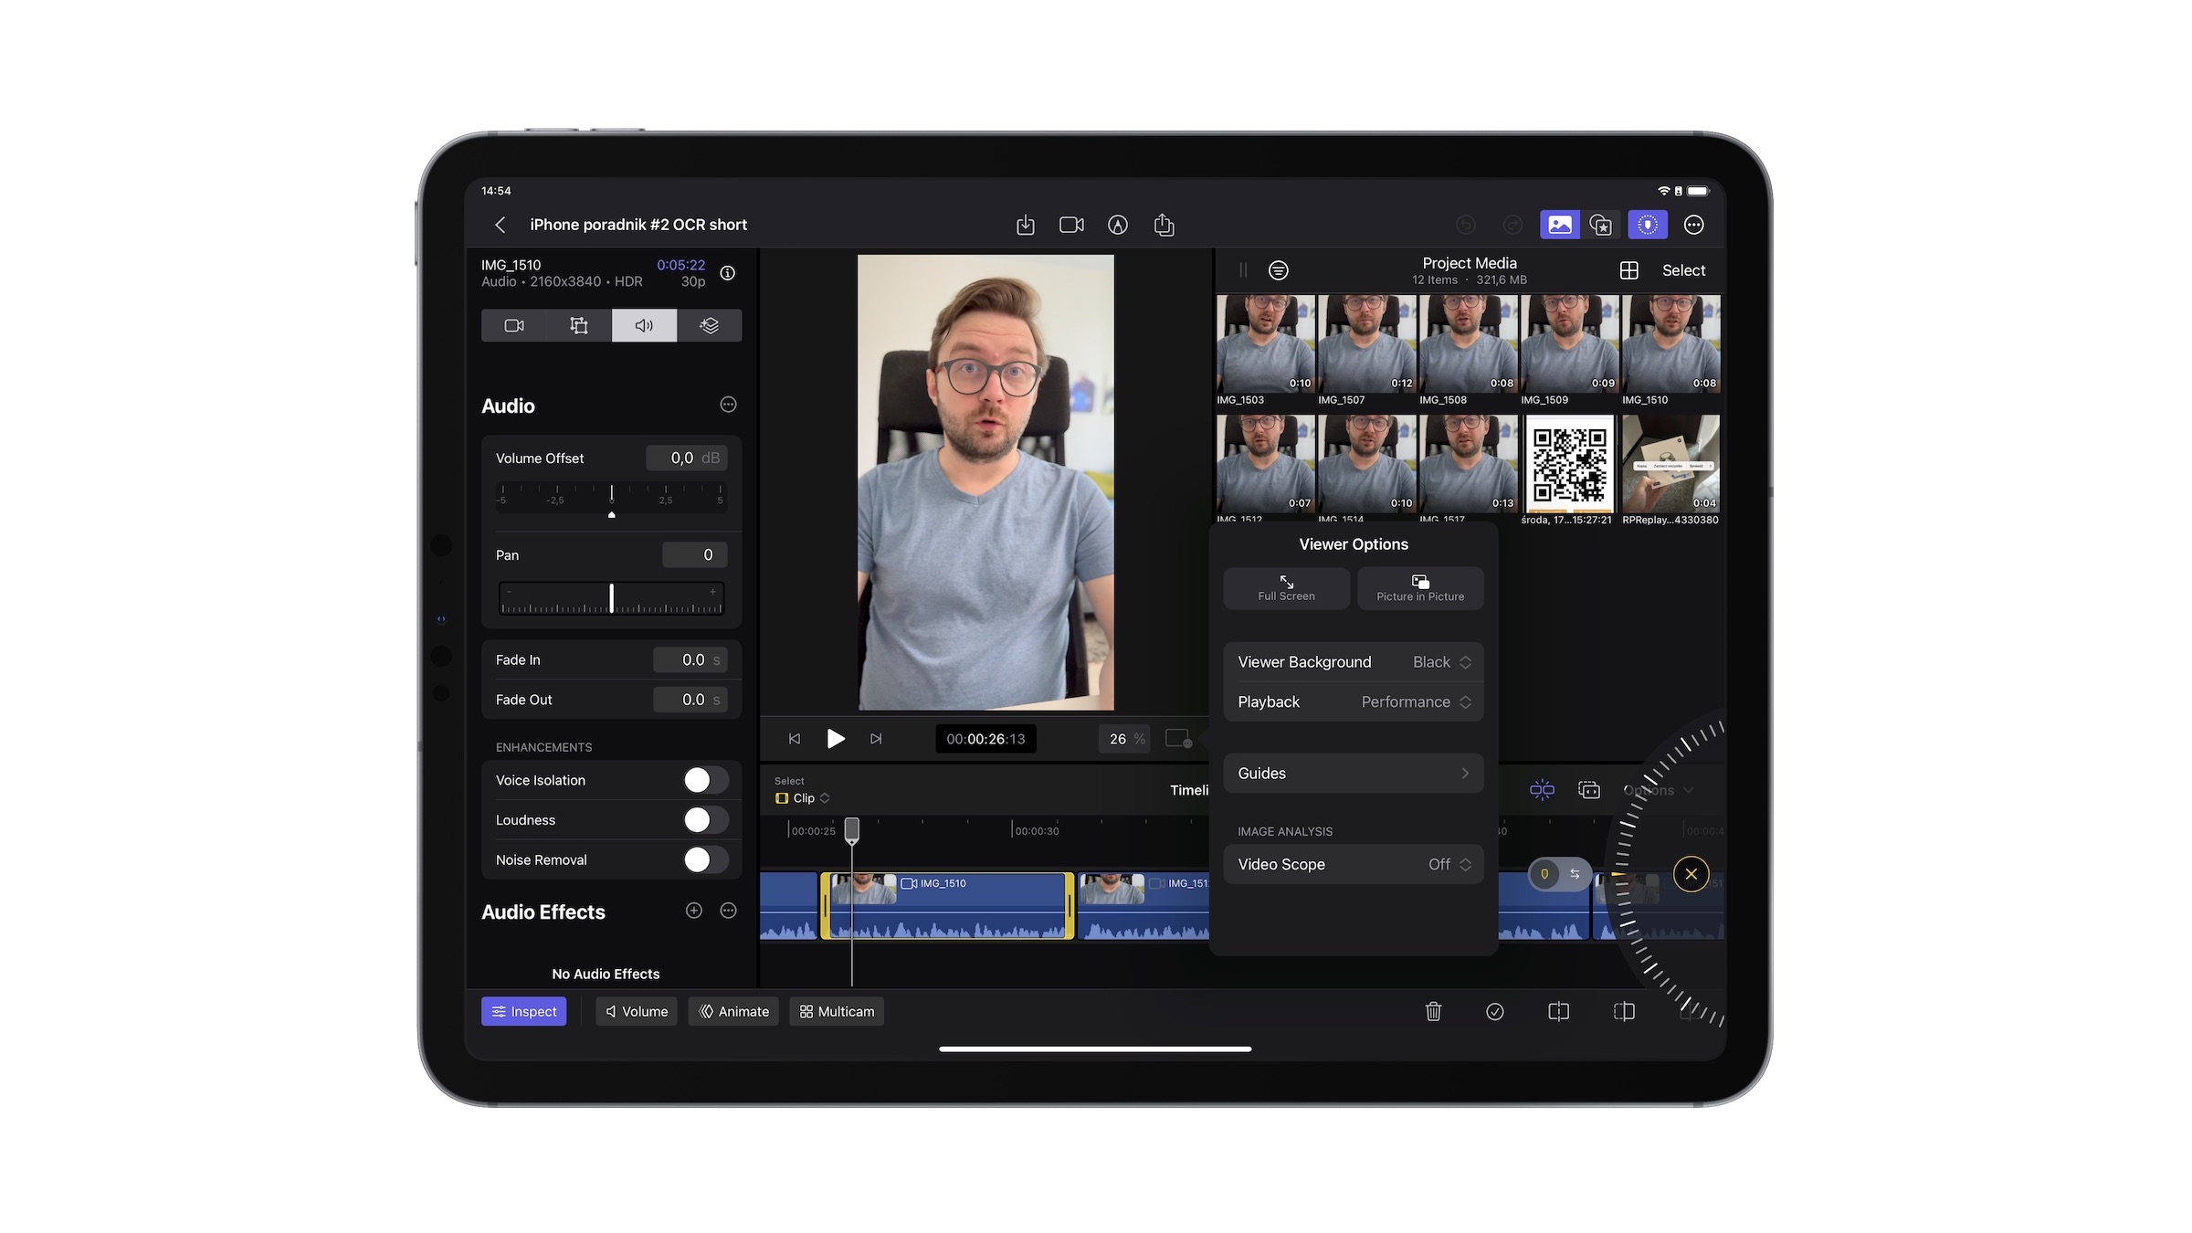
Task: Open the Viewer Background dropdown
Action: pyautogui.click(x=1354, y=662)
